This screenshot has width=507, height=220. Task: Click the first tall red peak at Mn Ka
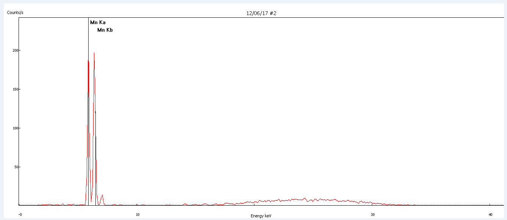(x=88, y=61)
